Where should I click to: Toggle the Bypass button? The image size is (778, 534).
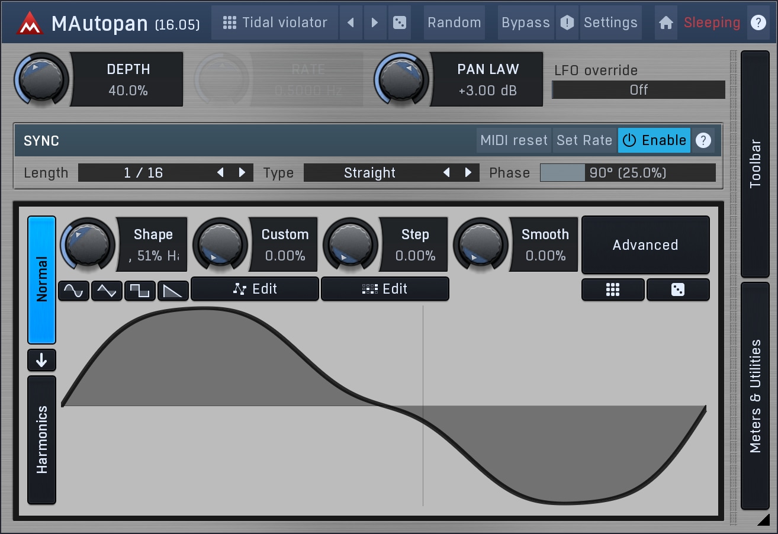526,22
